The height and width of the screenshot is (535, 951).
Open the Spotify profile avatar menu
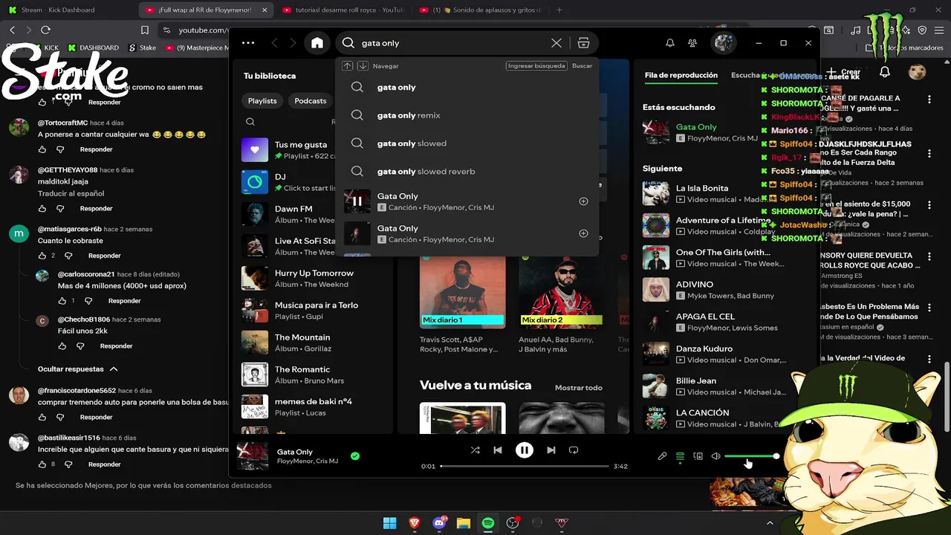(x=724, y=43)
